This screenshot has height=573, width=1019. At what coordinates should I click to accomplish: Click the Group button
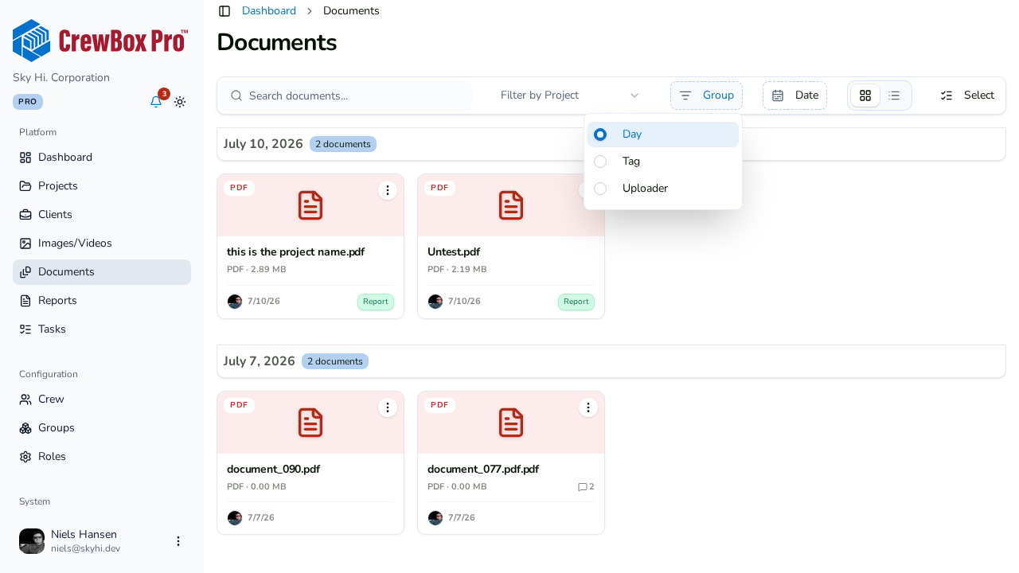coord(706,95)
